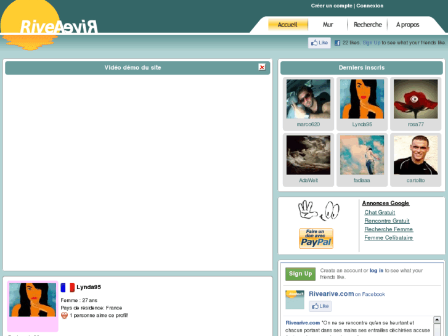
Task: Click the fadiaaa username link
Action: point(362,181)
